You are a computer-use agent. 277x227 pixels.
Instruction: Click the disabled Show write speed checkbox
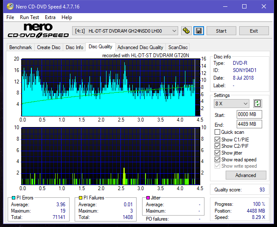pyautogui.click(x=217, y=166)
